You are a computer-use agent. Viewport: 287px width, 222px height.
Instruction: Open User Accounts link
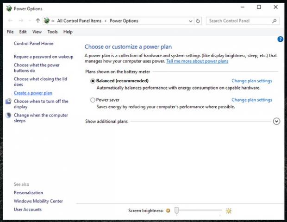click(28, 209)
